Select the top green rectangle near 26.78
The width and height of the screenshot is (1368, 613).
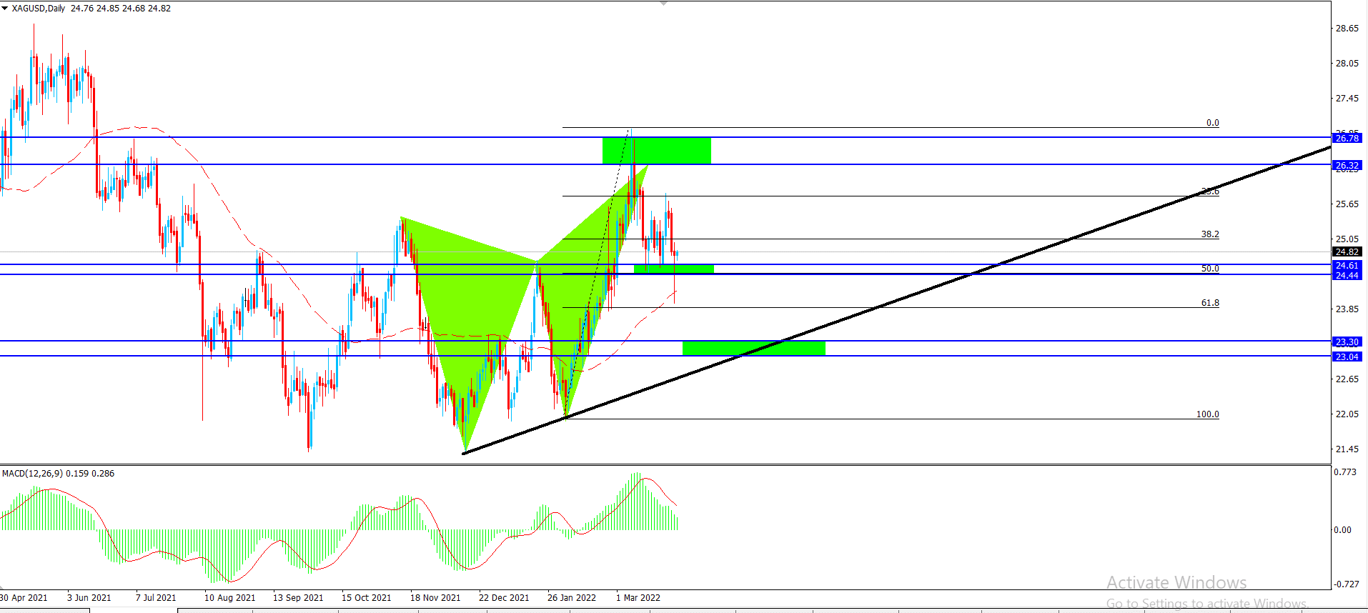coord(657,150)
